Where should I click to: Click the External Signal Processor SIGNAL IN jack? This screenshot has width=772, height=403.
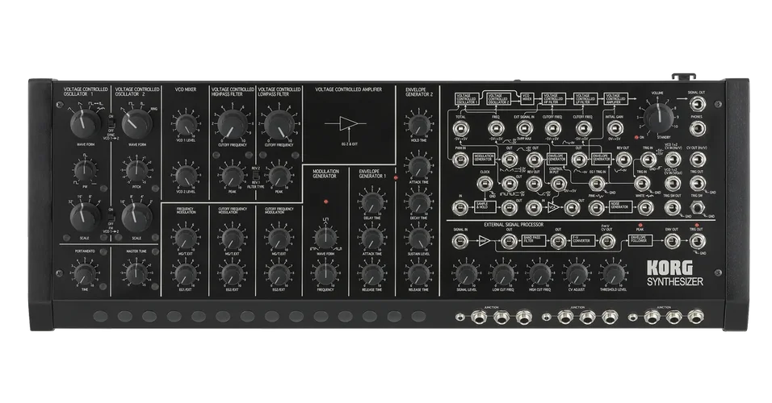(x=460, y=241)
